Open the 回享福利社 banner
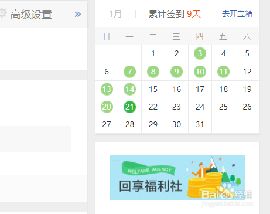Image resolution: width=270 pixels, height=214 pixels. (x=177, y=177)
